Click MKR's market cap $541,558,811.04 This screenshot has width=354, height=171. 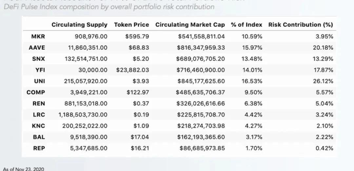[x=201, y=36]
